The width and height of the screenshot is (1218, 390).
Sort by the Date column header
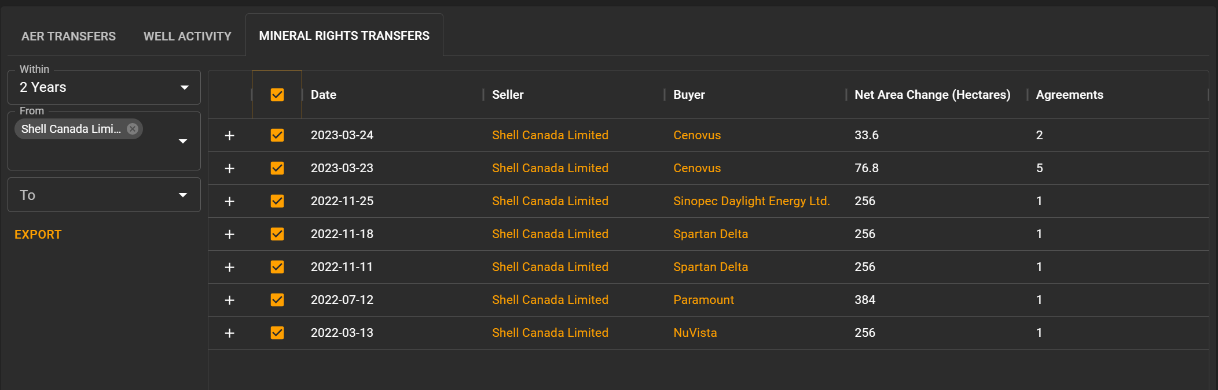(x=323, y=94)
